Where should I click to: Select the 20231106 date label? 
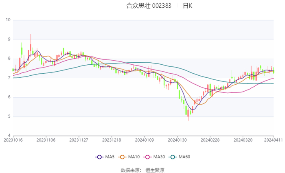coord(46,140)
